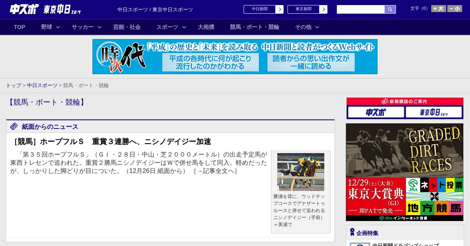This screenshot has width=470, height=246.
Task: Click the arrow beside 中日新聞
Action: (279, 9)
